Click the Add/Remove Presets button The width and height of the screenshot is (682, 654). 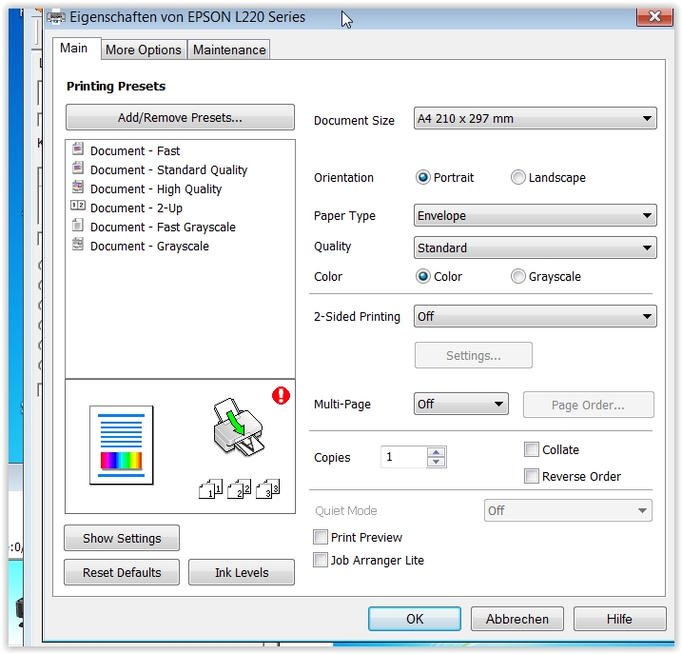180,118
